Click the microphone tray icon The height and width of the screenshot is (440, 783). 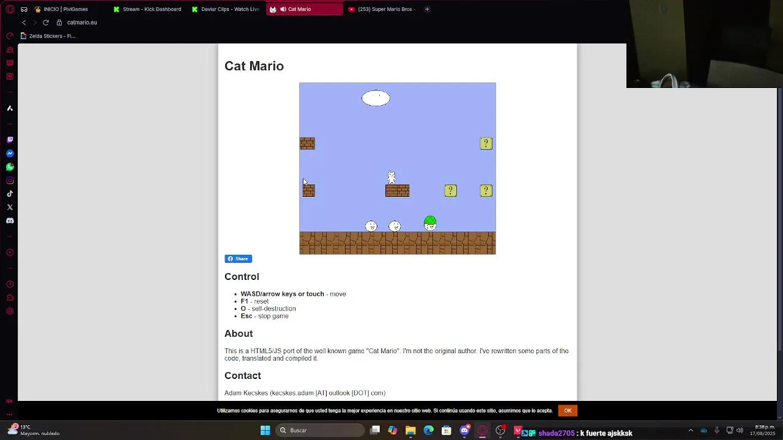(716, 430)
